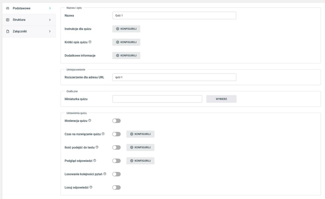Enable the Czas na rozwiązanie quizu switch
The height and width of the screenshot is (199, 325).
tap(116, 134)
